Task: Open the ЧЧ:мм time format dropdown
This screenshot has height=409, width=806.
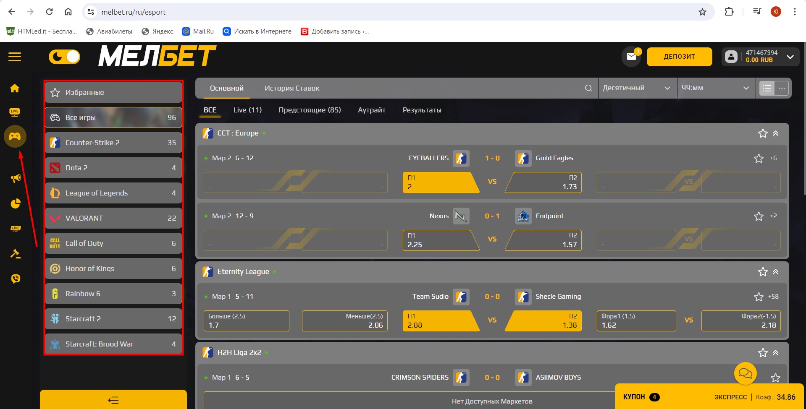Action: coord(716,88)
